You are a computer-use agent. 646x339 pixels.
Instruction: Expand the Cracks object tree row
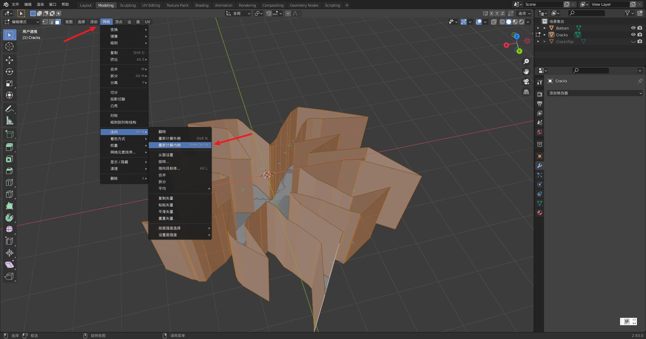(x=544, y=35)
